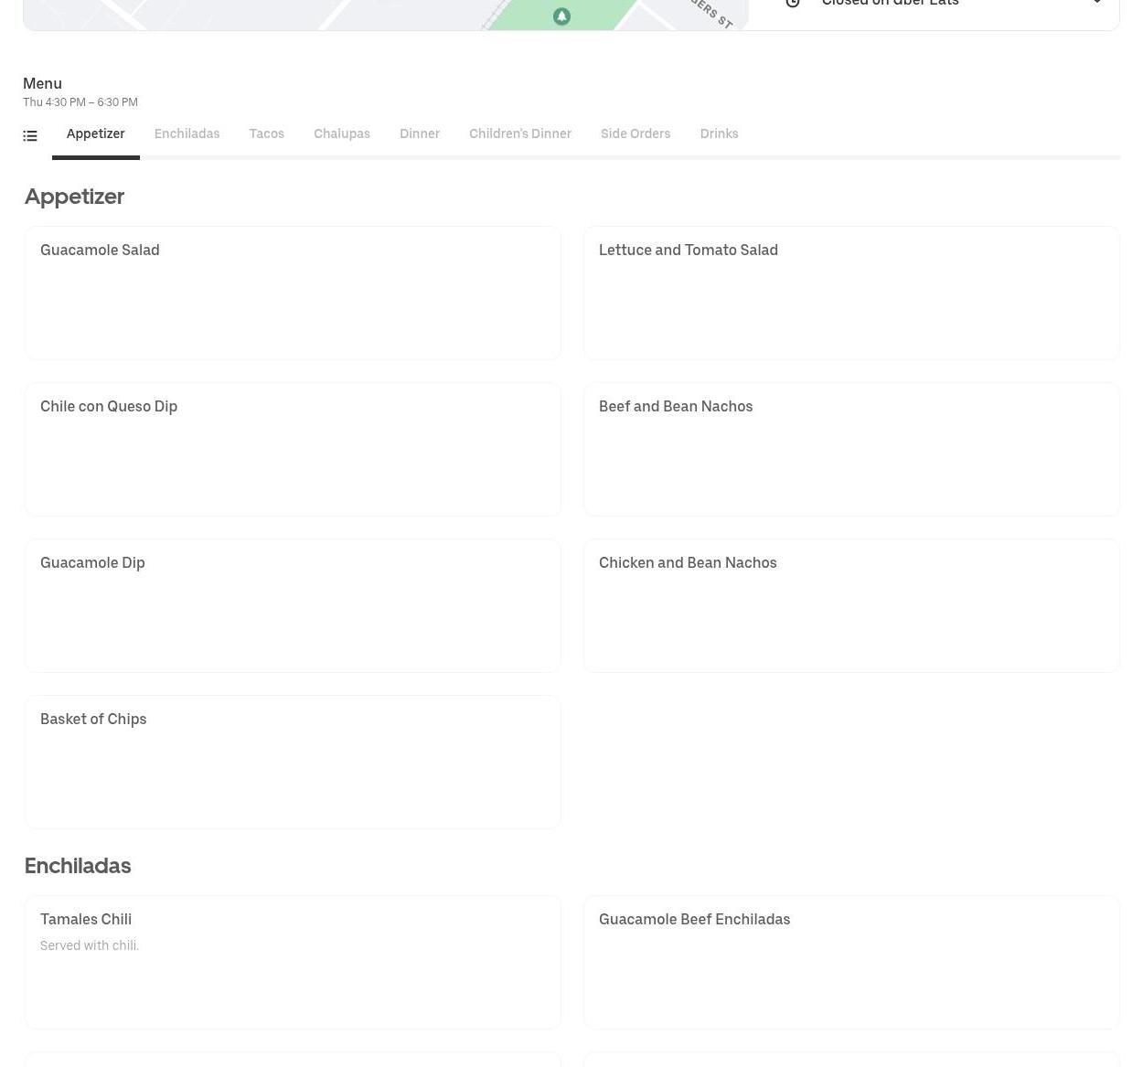Open the Guacamole Salad item

293,293
